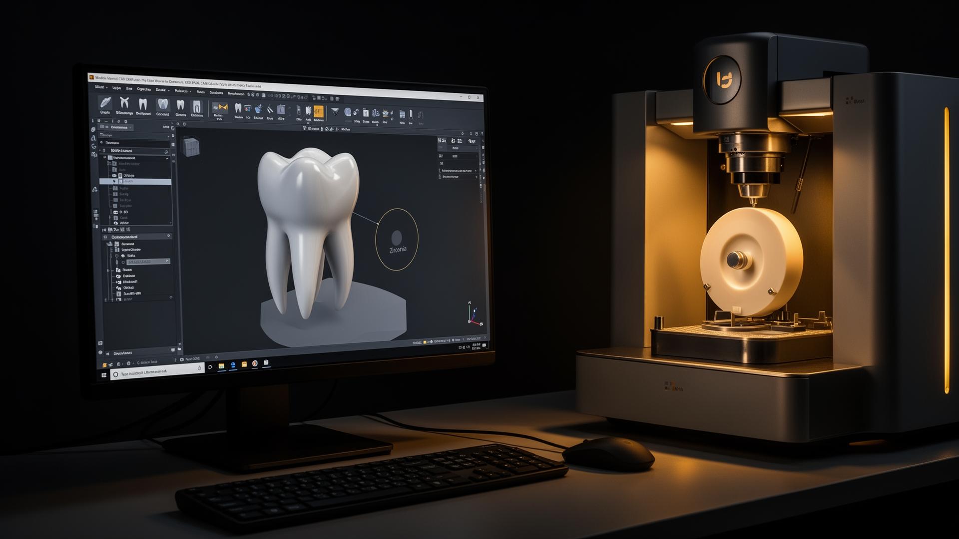Viewport: 959px width, 539px height.
Task: Select the feather-shaped scaler tool in the ribbon
Action: coord(105,103)
